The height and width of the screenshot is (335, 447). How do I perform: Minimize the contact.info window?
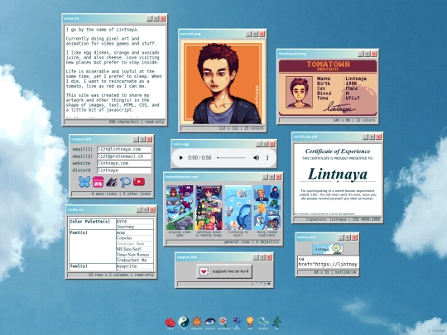(136, 139)
